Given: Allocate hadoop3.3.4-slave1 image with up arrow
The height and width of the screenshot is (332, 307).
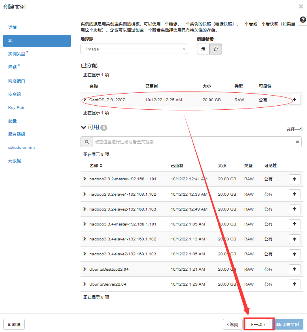Looking at the screenshot, I should click(x=294, y=239).
